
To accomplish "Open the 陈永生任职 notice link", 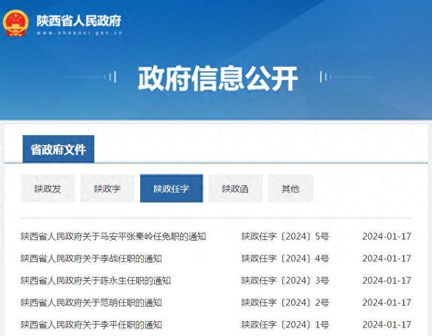I will click(95, 281).
